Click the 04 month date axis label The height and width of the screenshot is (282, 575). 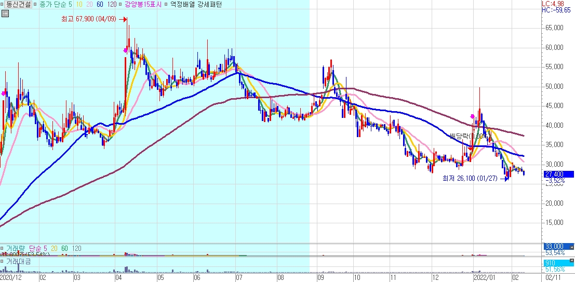point(119,278)
